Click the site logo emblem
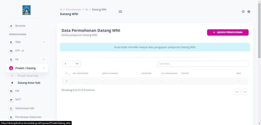Screen dimensions: 261x125 coord(26,10)
